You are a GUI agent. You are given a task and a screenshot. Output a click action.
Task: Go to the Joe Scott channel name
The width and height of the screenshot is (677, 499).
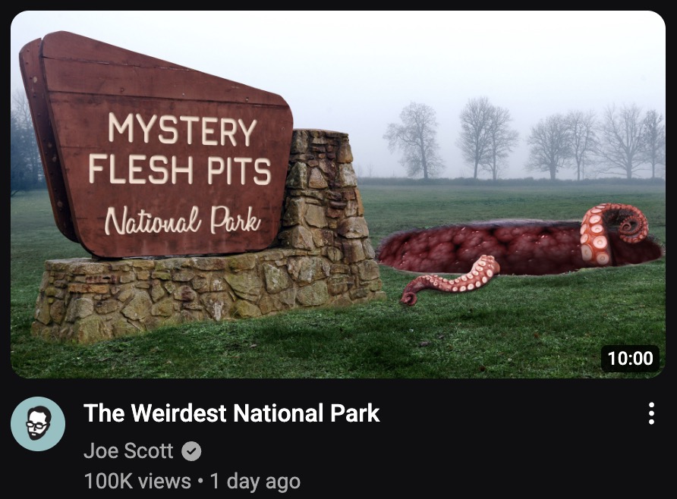[128, 450]
